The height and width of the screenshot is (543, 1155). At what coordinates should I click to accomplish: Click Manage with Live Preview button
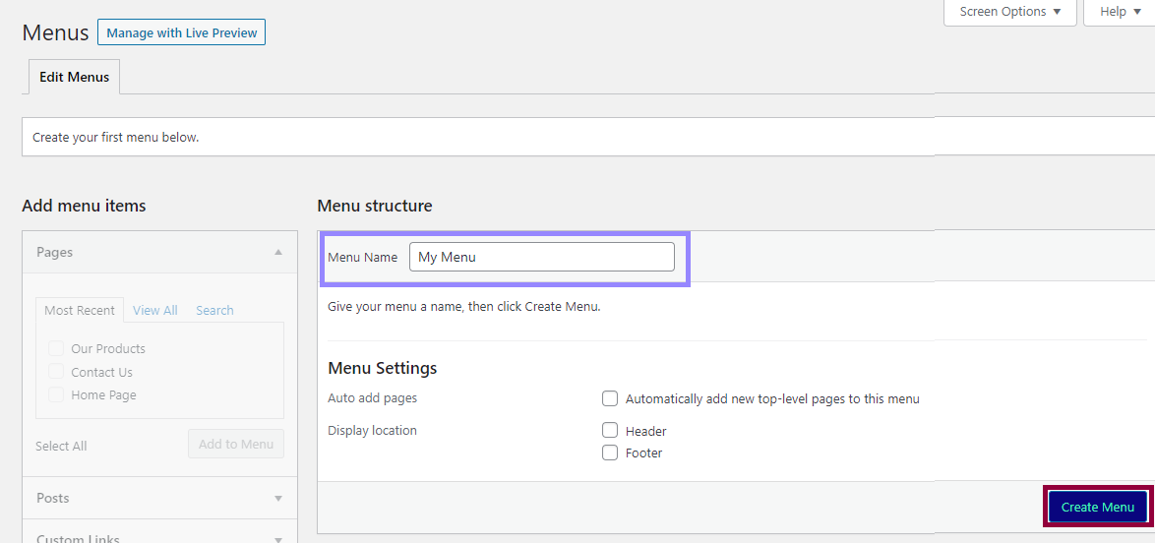[181, 32]
